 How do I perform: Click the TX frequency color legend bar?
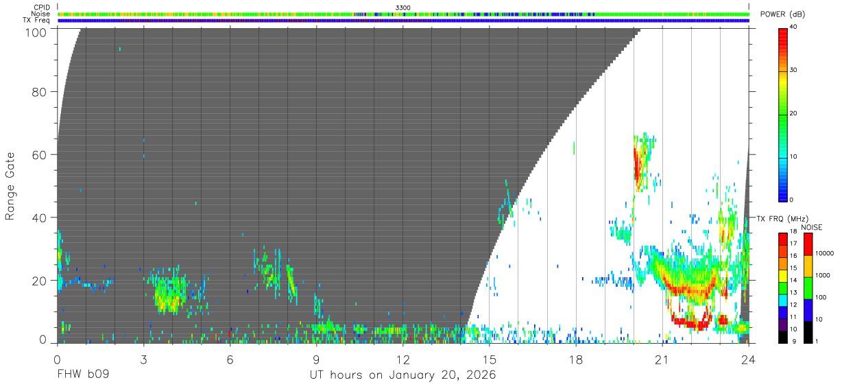coord(783,287)
